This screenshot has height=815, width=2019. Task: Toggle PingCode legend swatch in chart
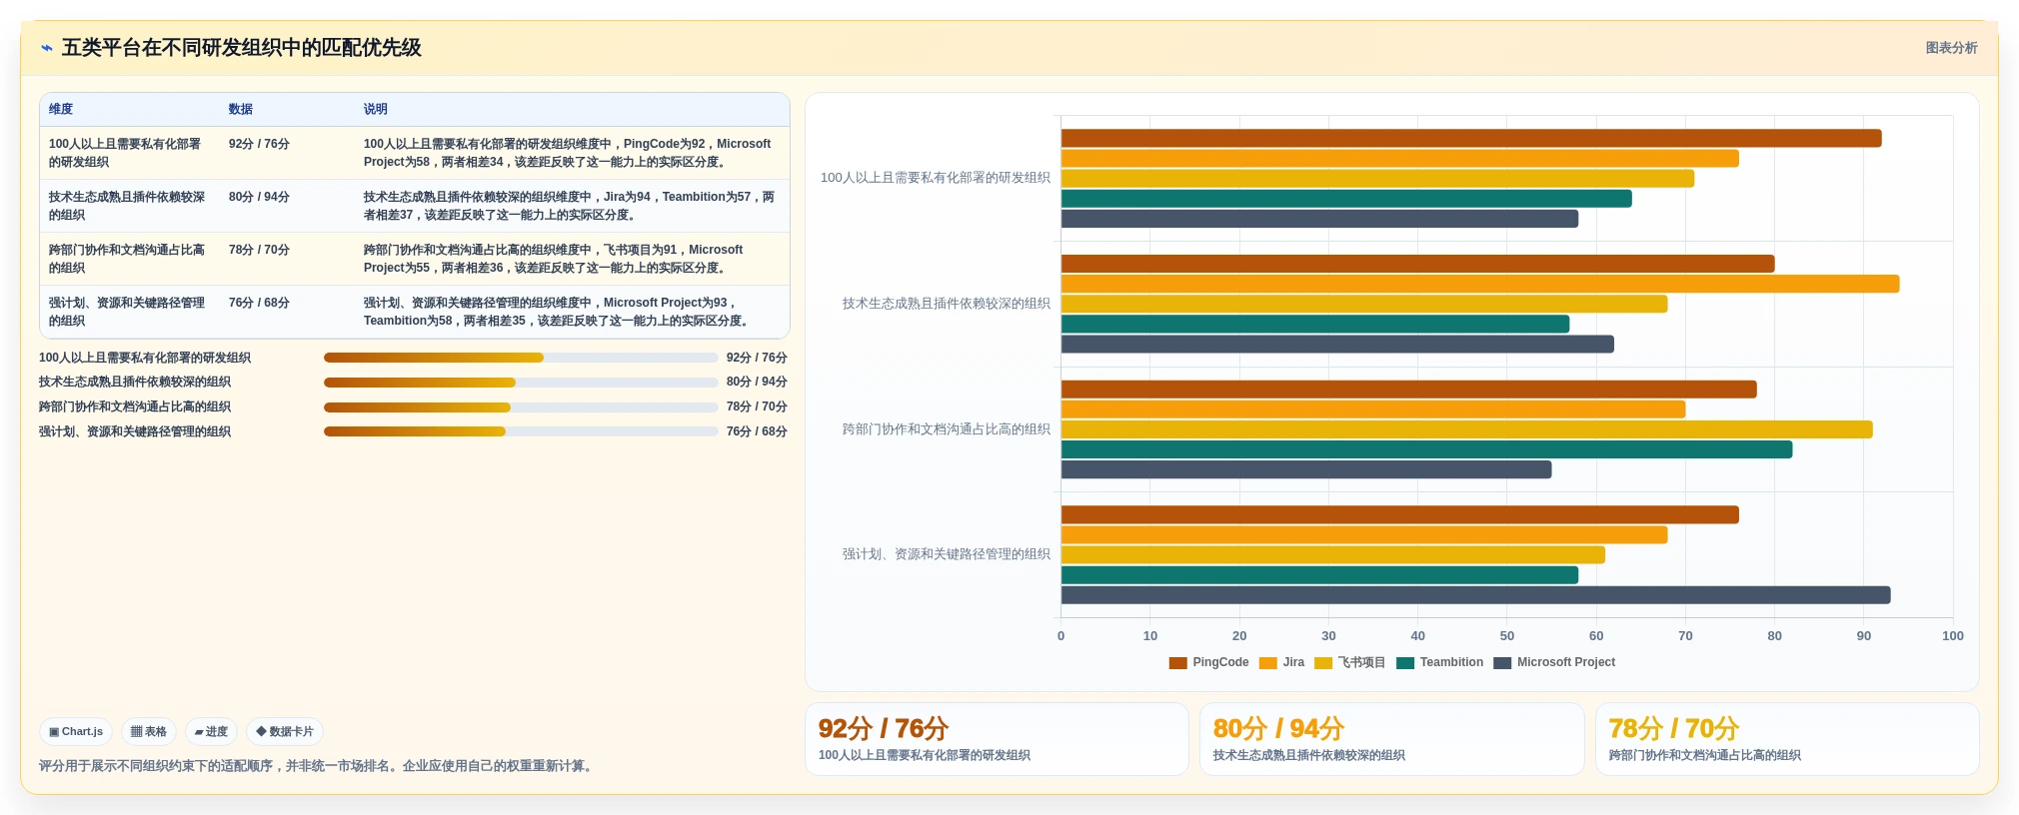click(x=1177, y=663)
